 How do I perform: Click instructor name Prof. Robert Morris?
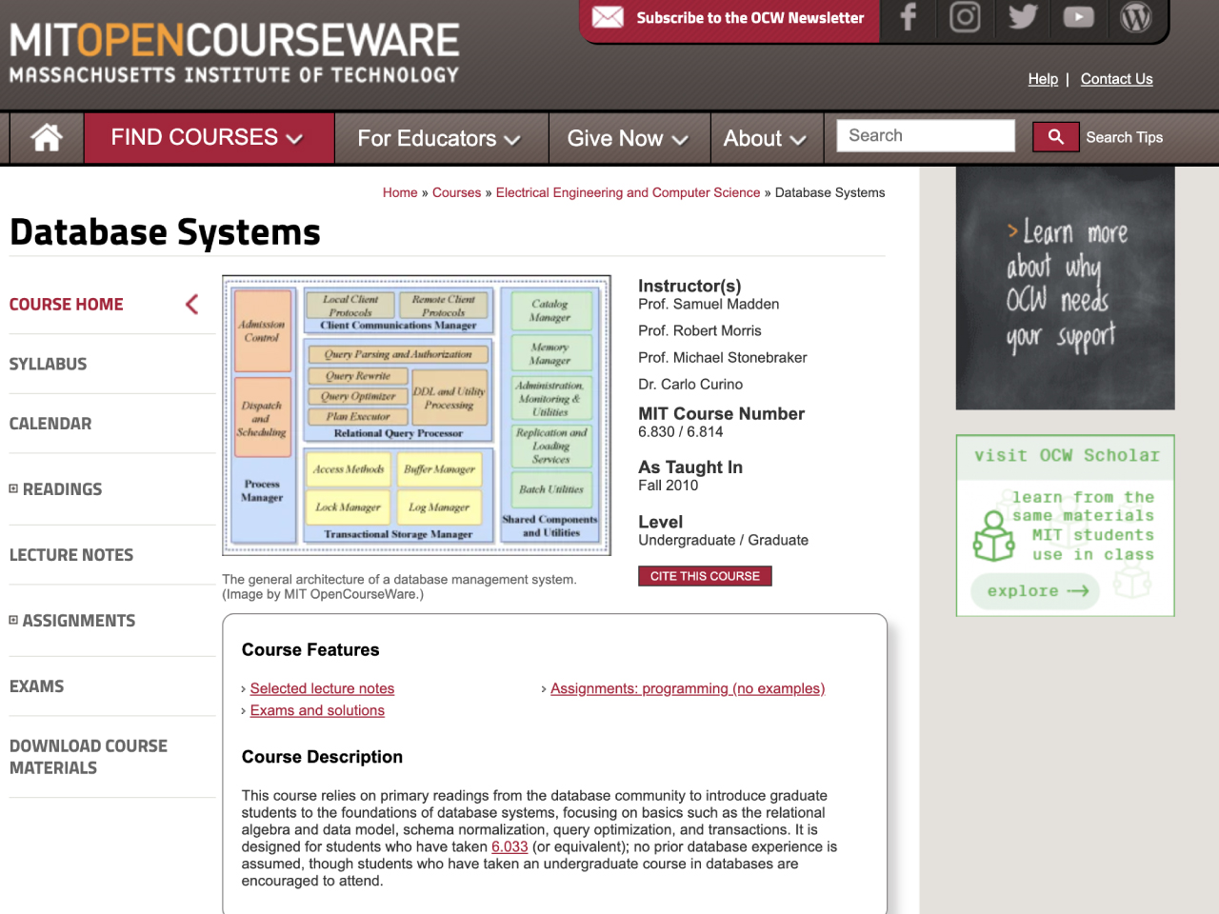point(700,330)
